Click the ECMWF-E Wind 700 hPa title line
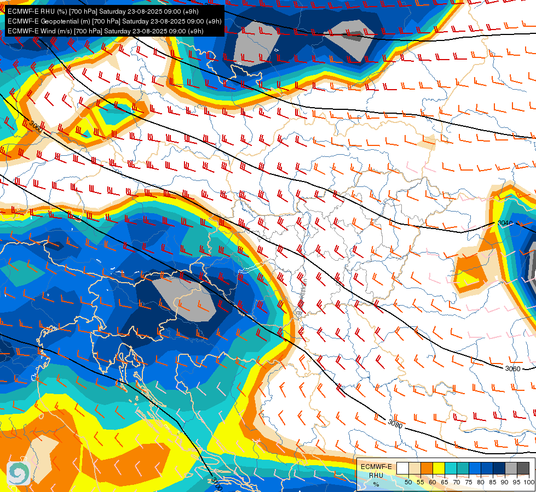 click(x=106, y=31)
